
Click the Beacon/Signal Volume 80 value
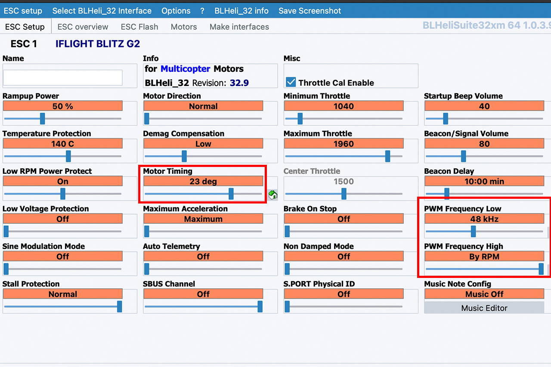[x=484, y=144]
